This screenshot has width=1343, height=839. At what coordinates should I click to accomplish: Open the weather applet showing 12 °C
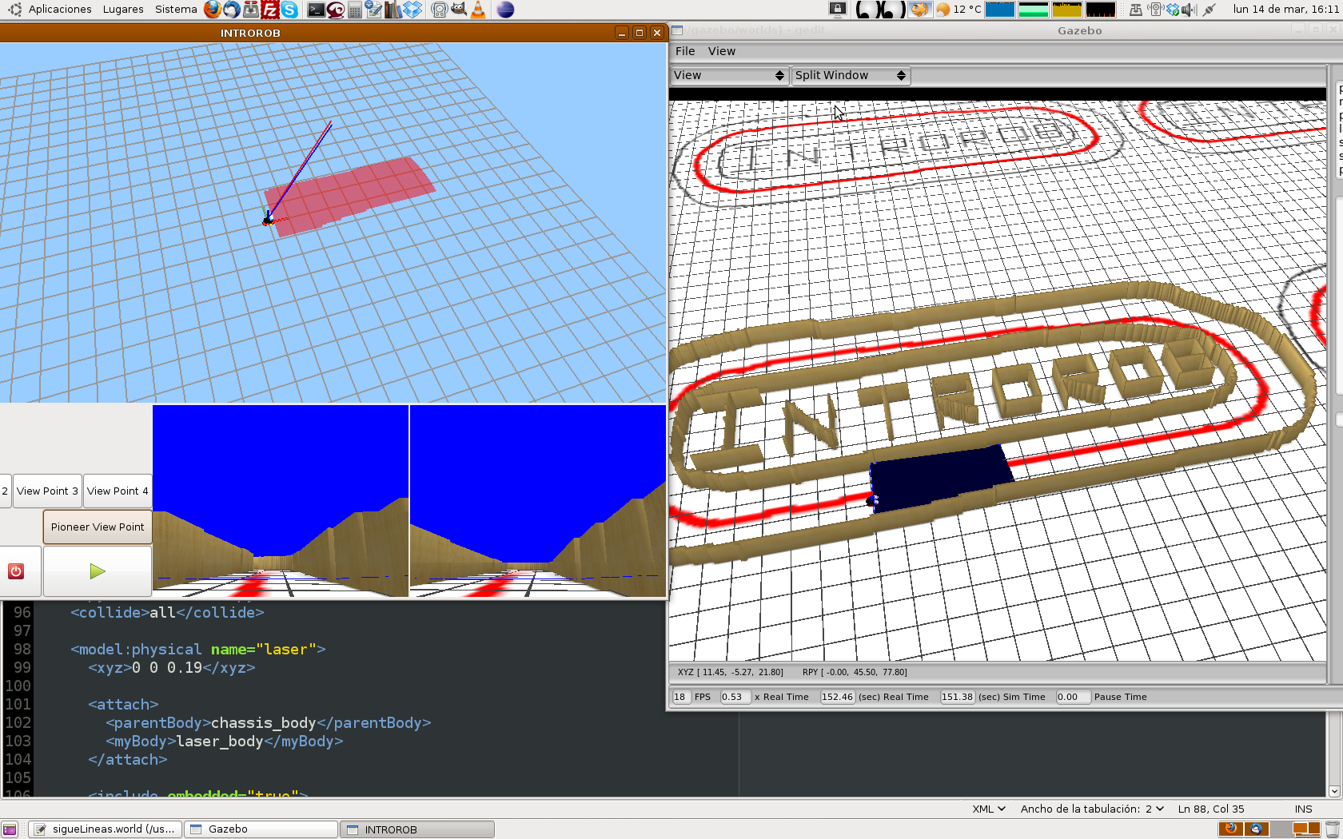958,10
